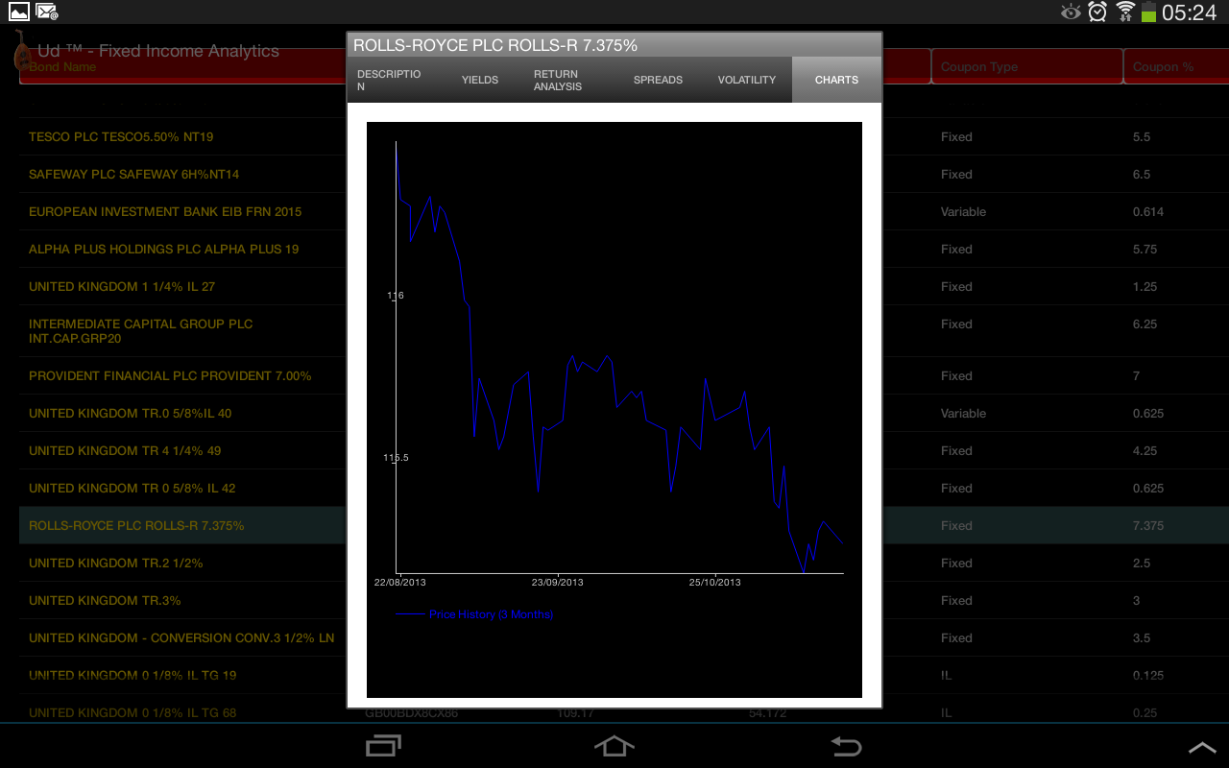The height and width of the screenshot is (768, 1229).
Task: Select Intermediate Capital Group PLC bond
Action: 141,331
